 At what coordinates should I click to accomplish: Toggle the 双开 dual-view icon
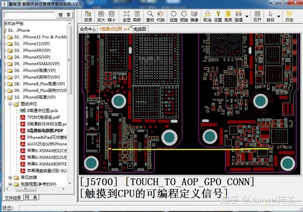point(257,16)
